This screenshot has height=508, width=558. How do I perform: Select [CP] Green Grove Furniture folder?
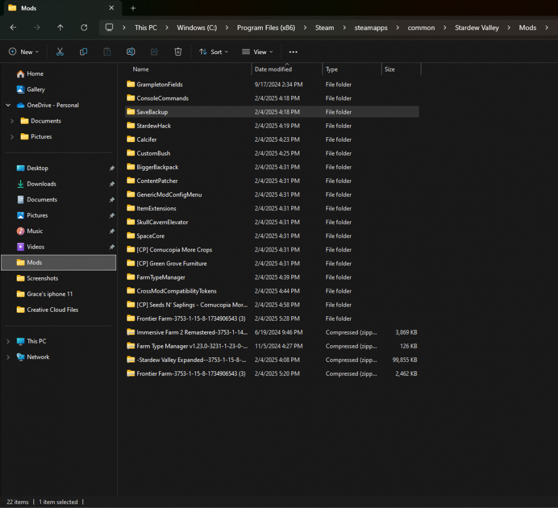(272, 264)
